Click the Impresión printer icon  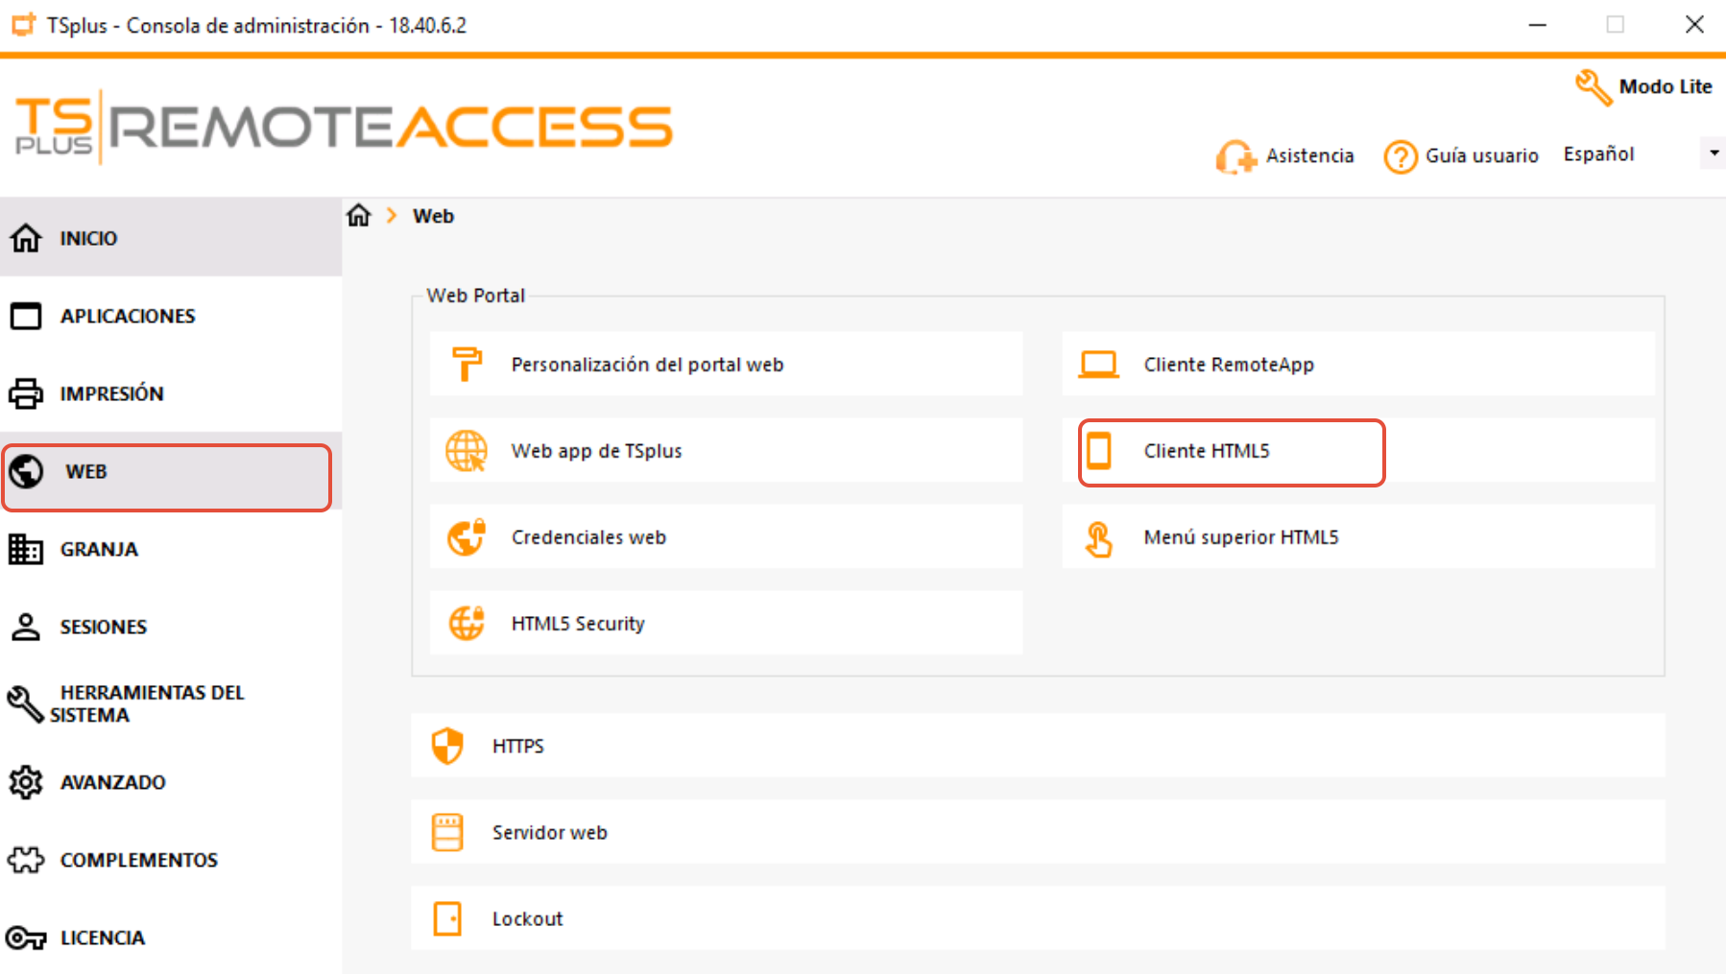click(26, 393)
